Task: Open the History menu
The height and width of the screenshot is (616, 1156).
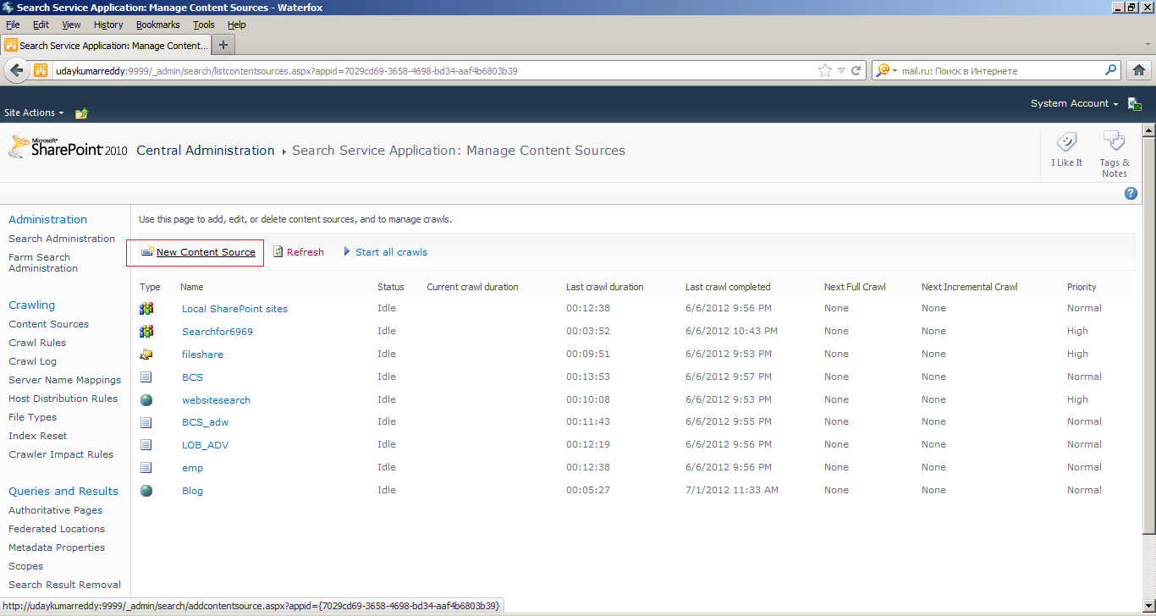Action: click(x=108, y=25)
